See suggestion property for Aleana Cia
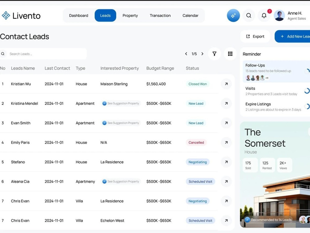Screen dimensions: 310x233 (121, 181)
